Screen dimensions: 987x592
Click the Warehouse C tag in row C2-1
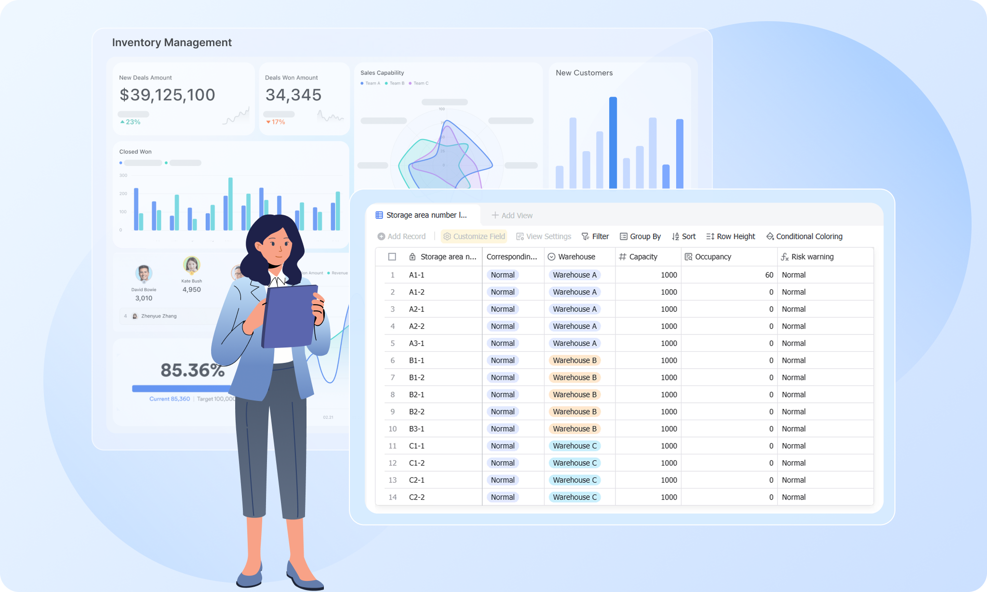click(574, 480)
